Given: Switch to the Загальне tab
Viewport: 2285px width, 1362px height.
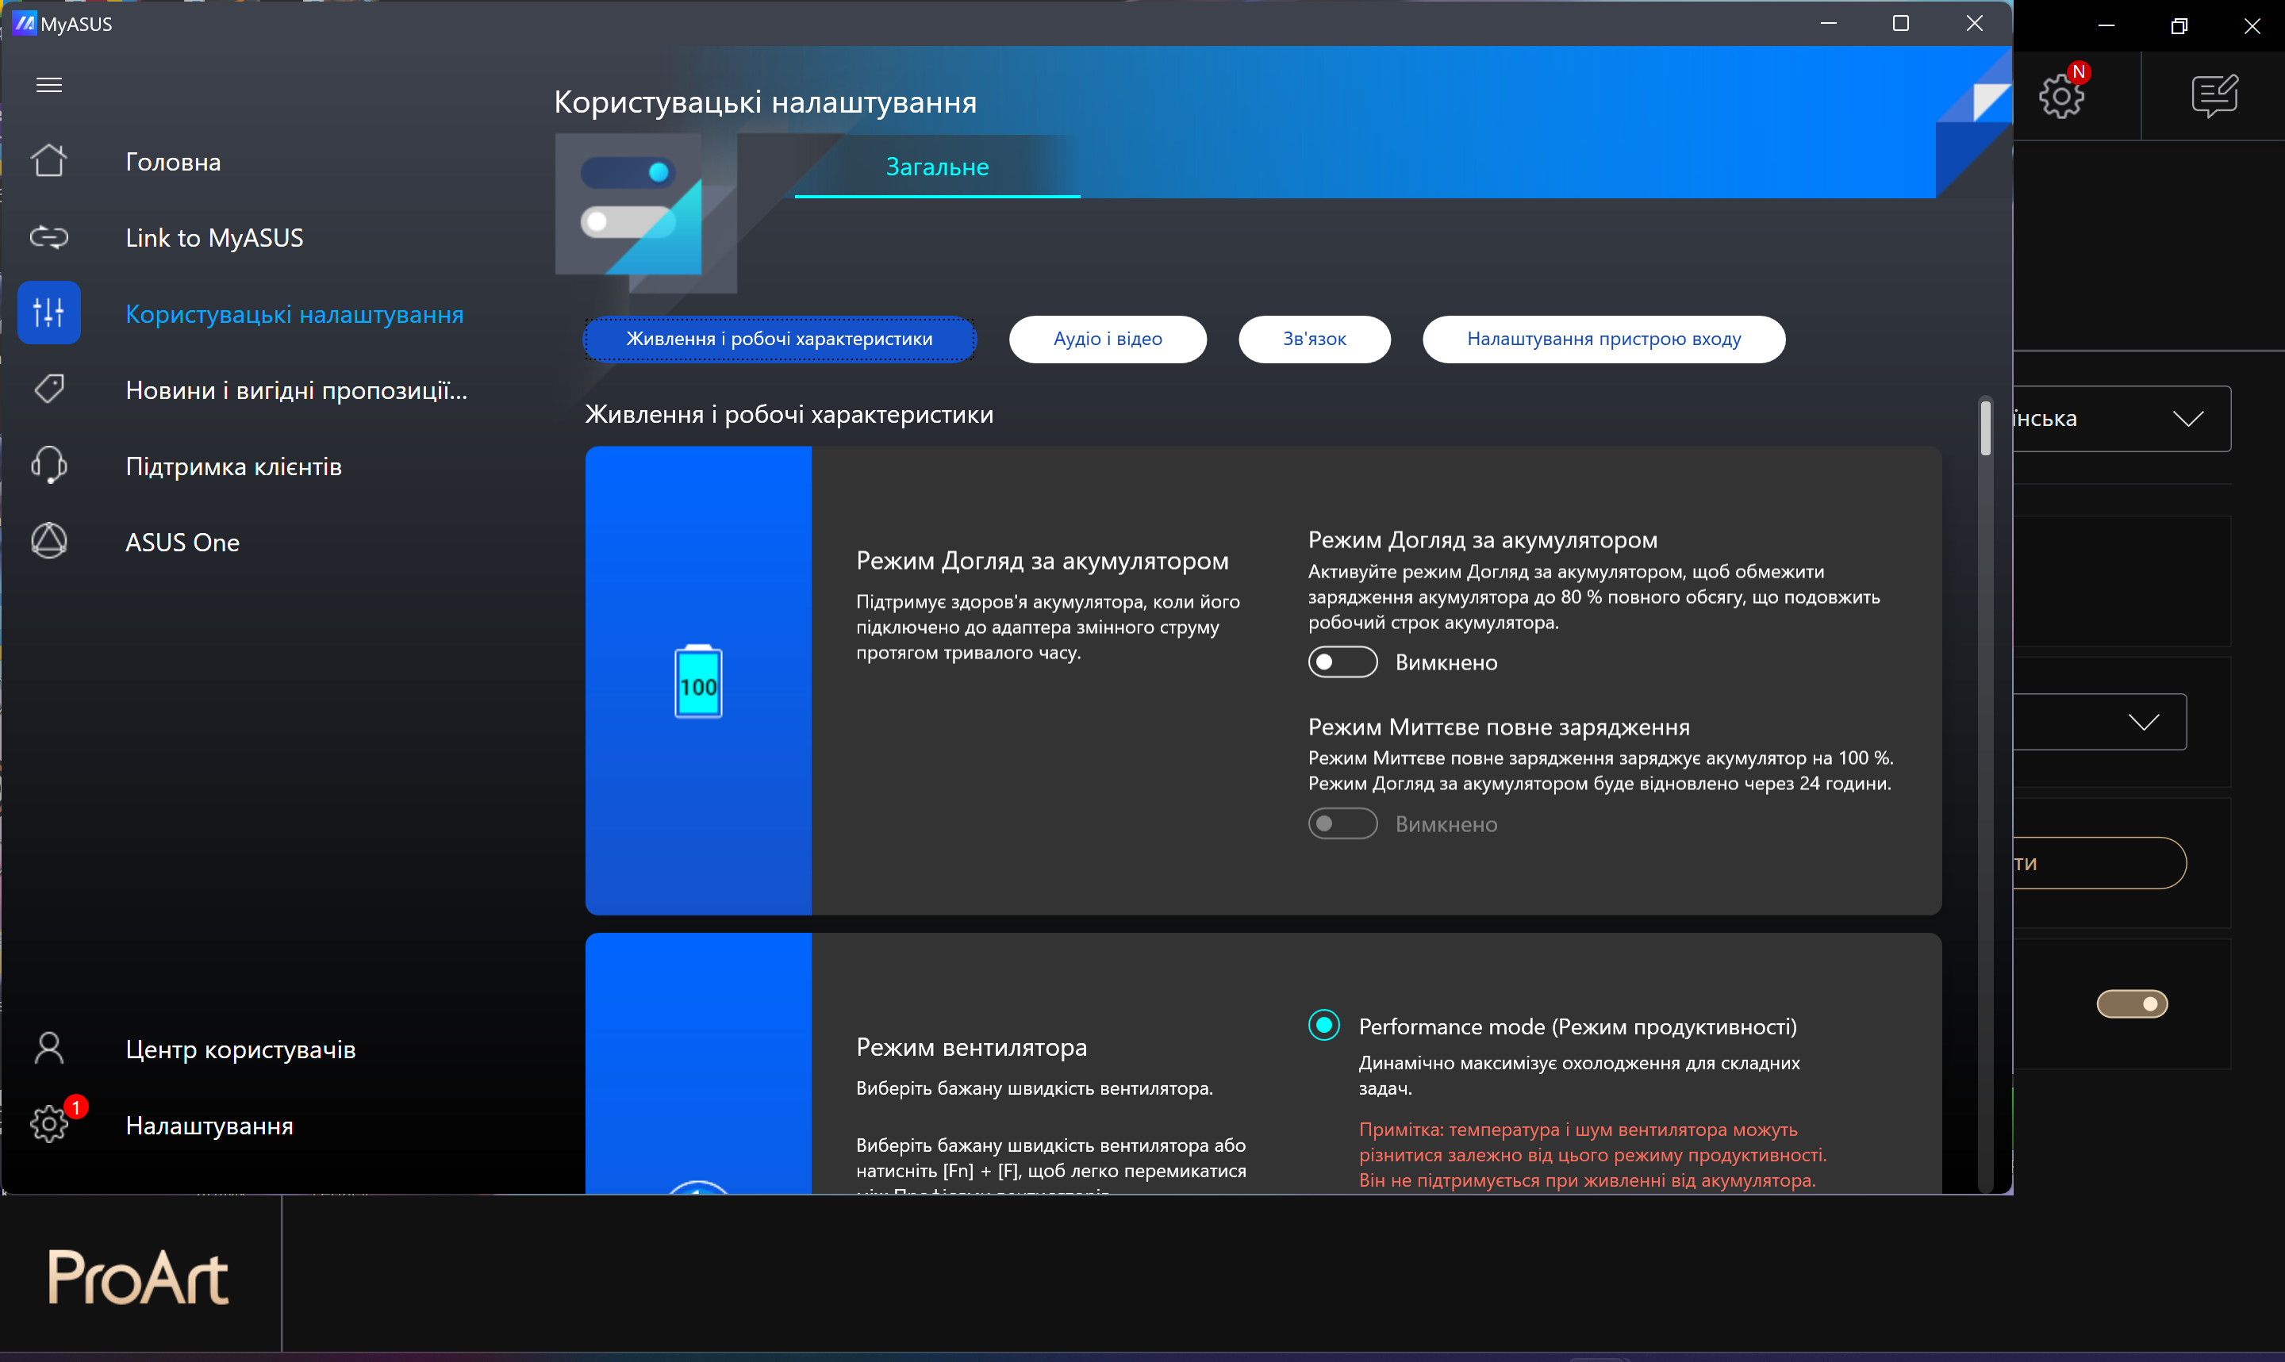Looking at the screenshot, I should point(937,167).
